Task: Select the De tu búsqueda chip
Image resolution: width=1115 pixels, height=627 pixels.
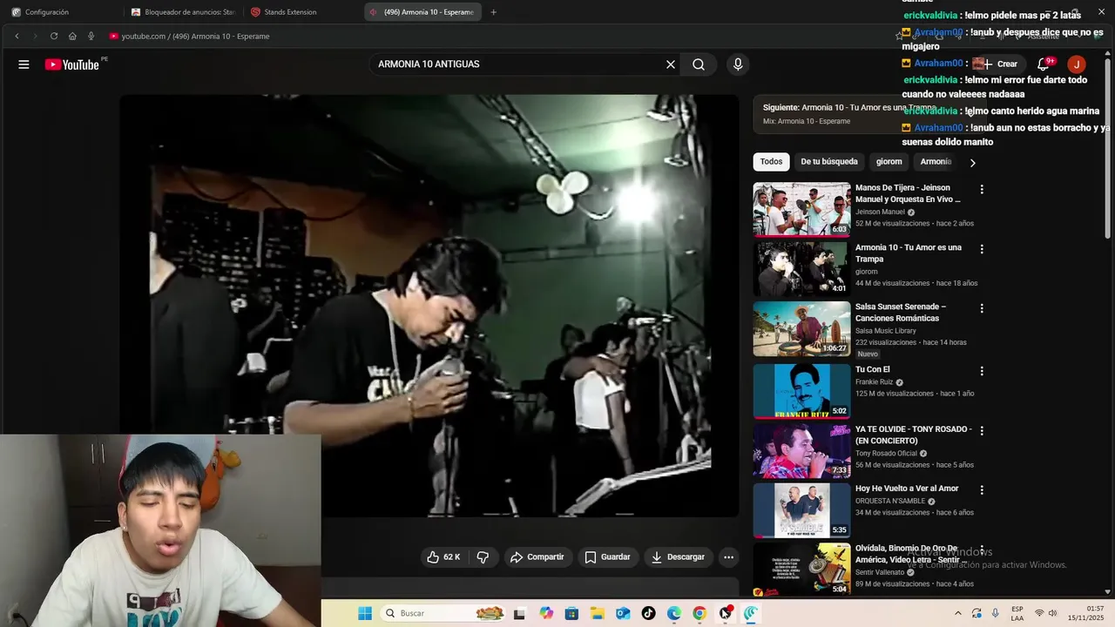Action: 829,162
